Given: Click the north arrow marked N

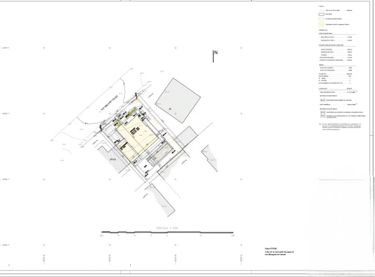Looking at the screenshot, I should [x=215, y=56].
